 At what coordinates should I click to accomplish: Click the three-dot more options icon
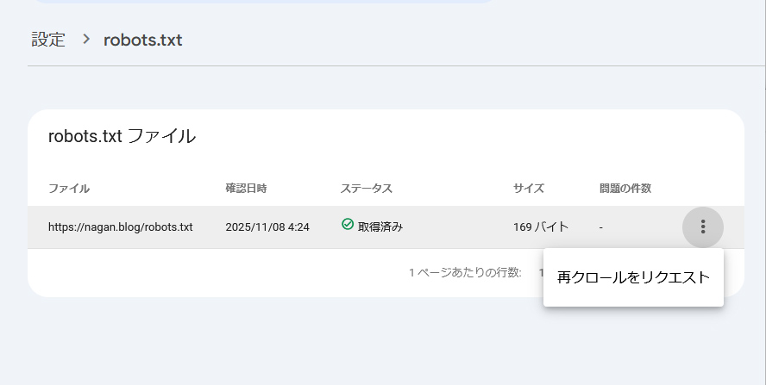pyautogui.click(x=703, y=227)
